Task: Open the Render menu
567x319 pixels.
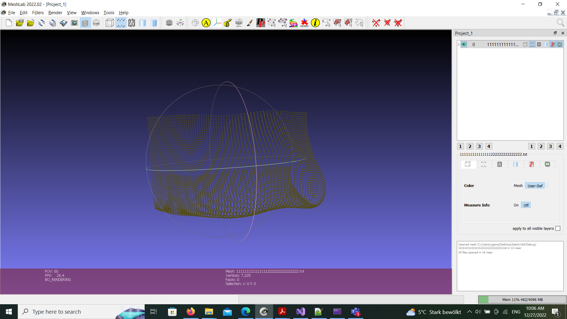Action: click(55, 12)
